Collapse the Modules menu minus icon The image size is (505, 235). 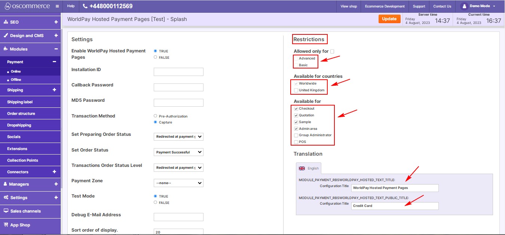coord(56,49)
